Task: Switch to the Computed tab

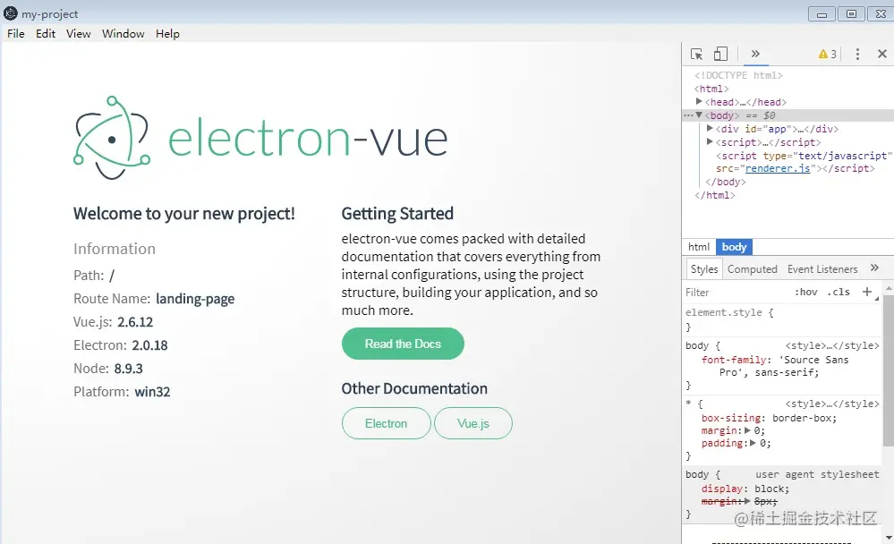Action: pyautogui.click(x=752, y=269)
